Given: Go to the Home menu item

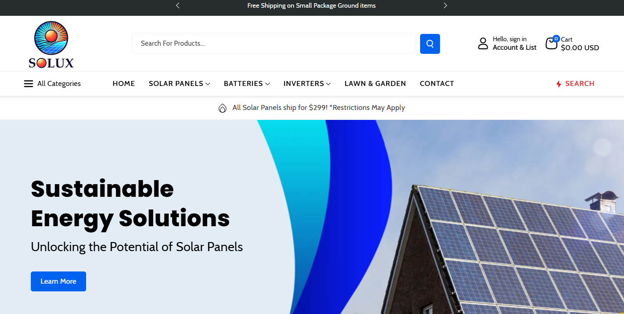Looking at the screenshot, I should (124, 84).
